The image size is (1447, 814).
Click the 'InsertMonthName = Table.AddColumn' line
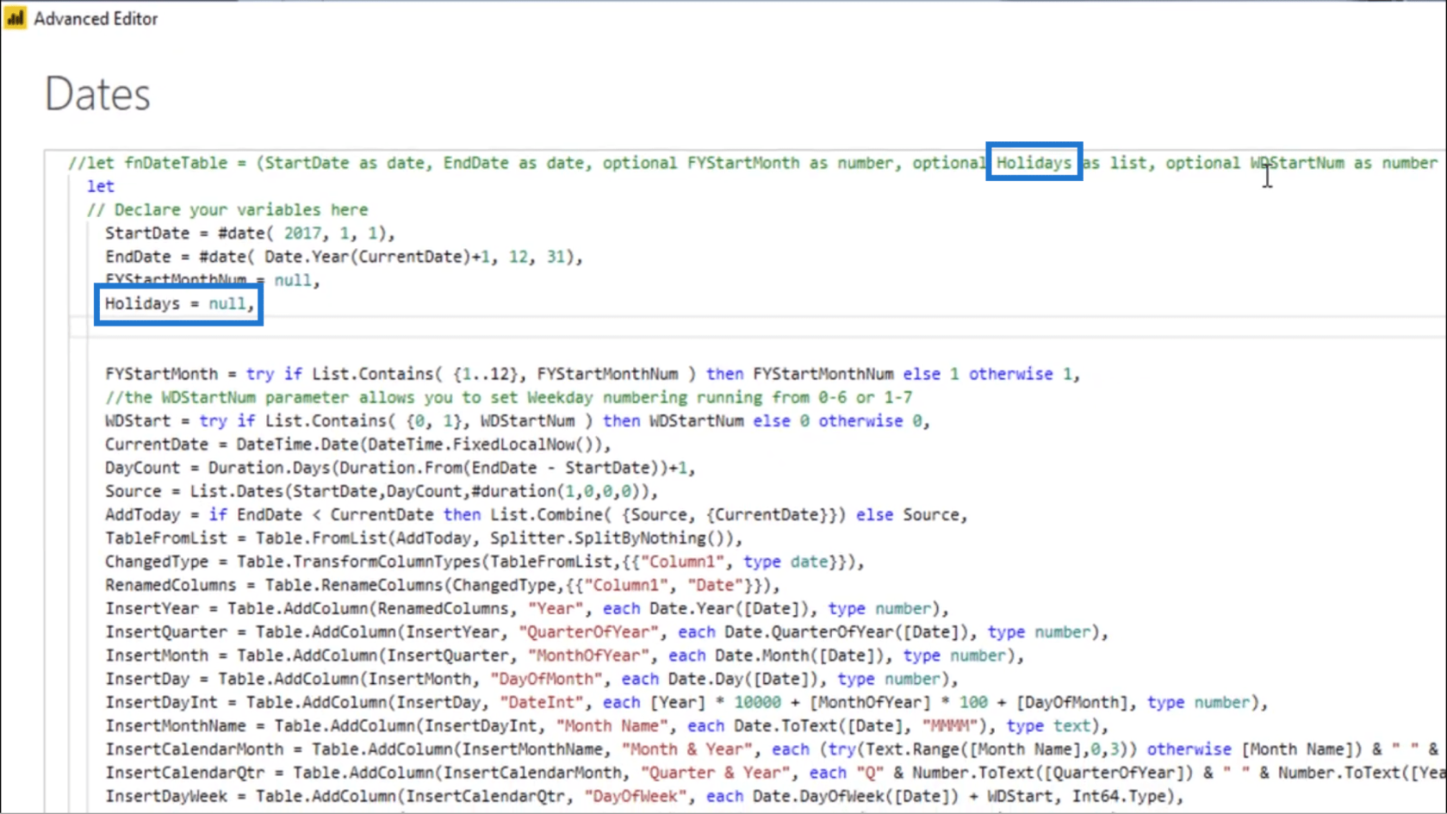pos(607,725)
